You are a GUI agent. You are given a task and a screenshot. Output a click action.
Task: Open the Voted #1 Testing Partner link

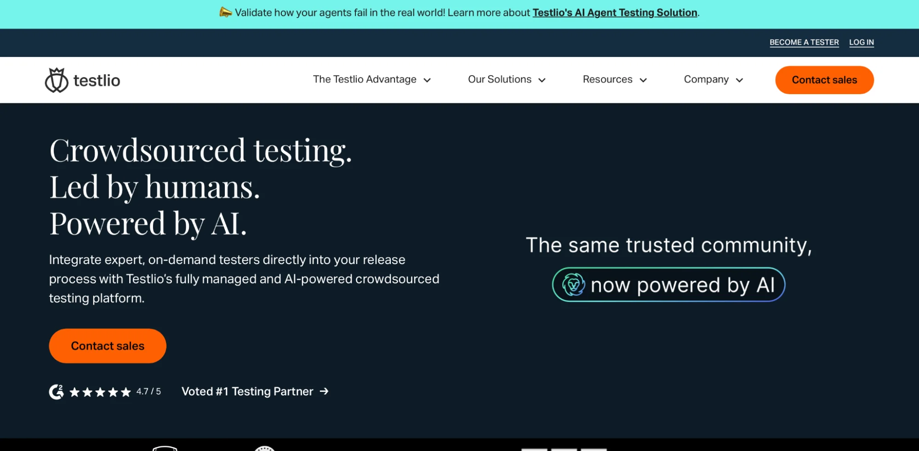(255, 391)
